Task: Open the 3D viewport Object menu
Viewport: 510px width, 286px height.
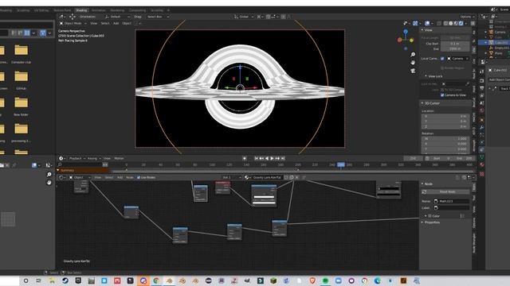Action: tap(127, 23)
